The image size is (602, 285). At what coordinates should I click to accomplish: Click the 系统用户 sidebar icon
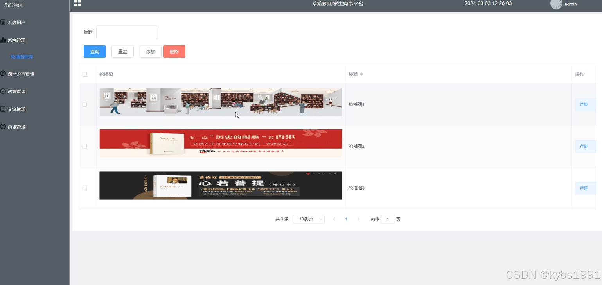[3, 22]
